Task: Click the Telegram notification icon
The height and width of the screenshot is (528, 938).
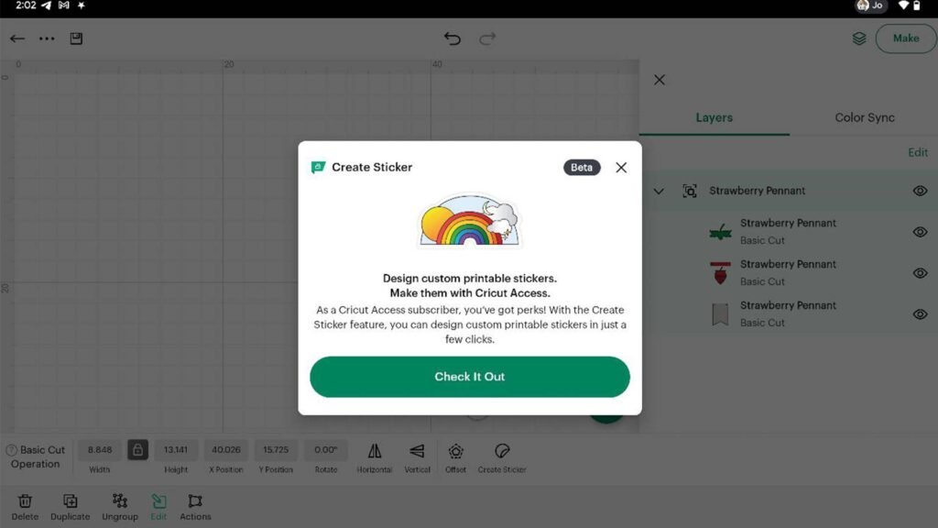Action: tap(46, 5)
